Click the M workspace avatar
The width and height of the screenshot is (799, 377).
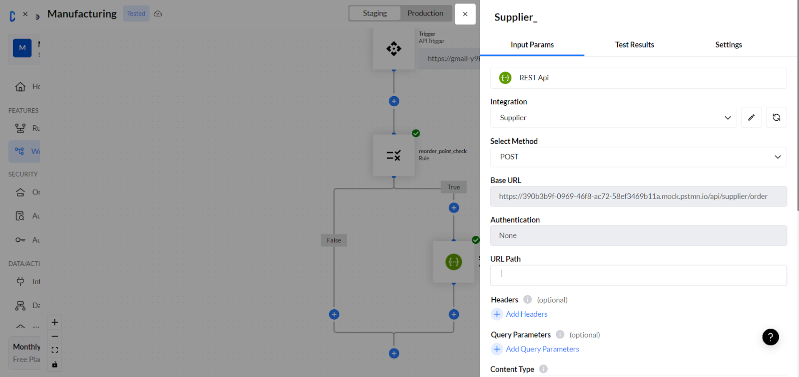coord(22,48)
